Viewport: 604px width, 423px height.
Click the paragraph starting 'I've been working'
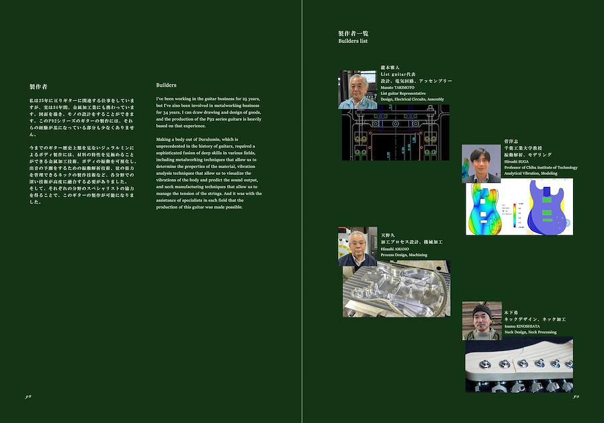point(209,112)
